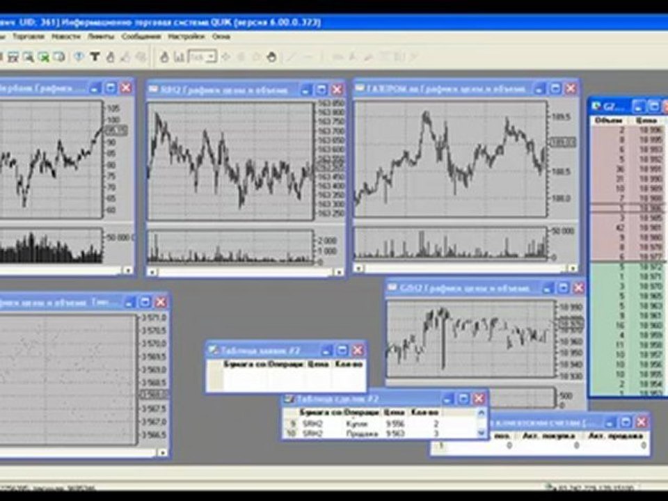Open the Торговля menu
668x501 pixels.
29,37
